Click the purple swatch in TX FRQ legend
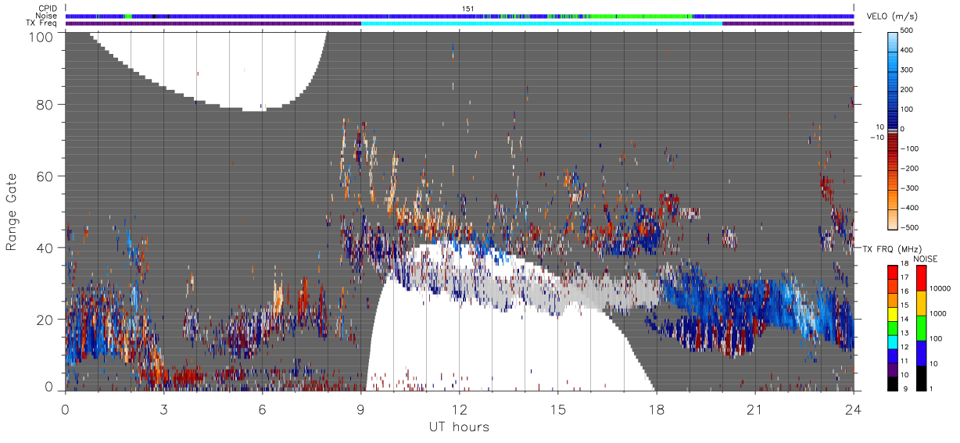960x443 pixels. click(894, 370)
